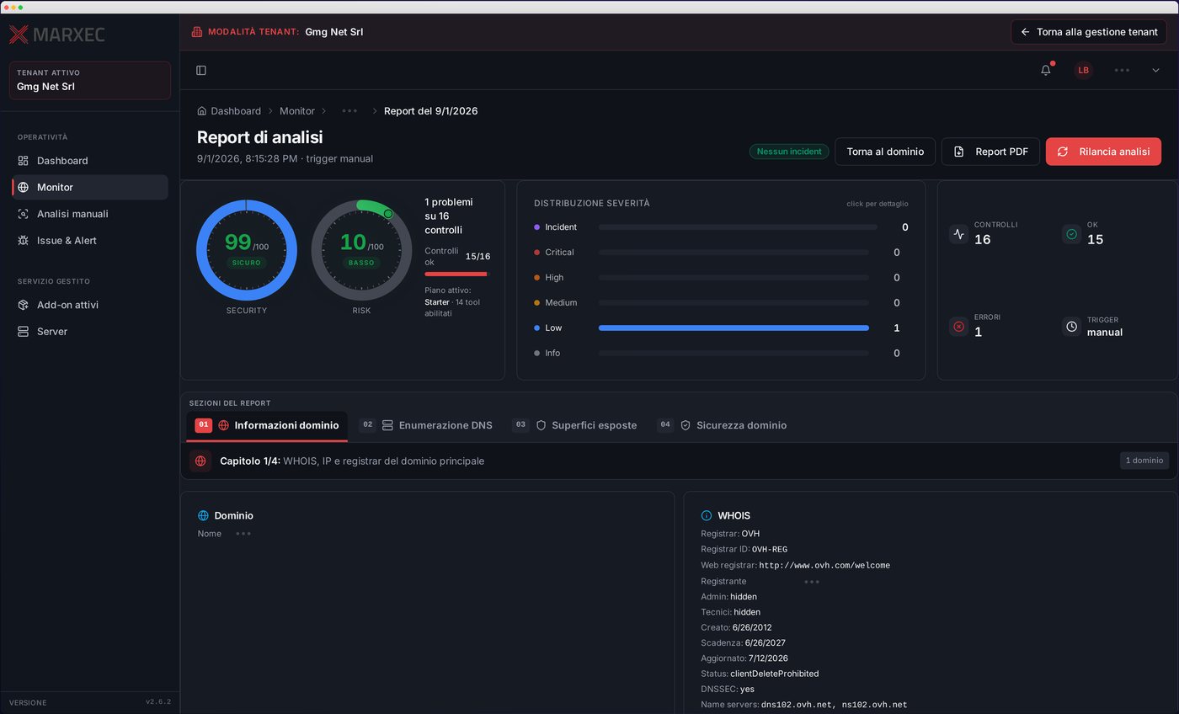Click the OK checkmark icon
Viewport: 1179px width, 714px height.
(x=1071, y=234)
